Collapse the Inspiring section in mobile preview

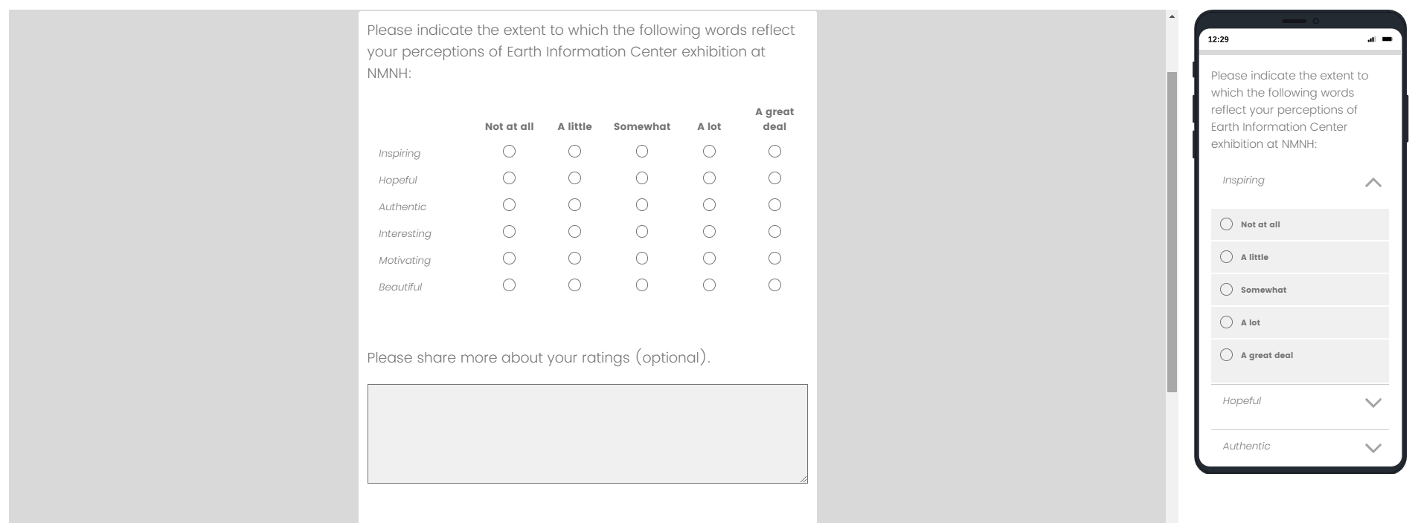point(1373,182)
